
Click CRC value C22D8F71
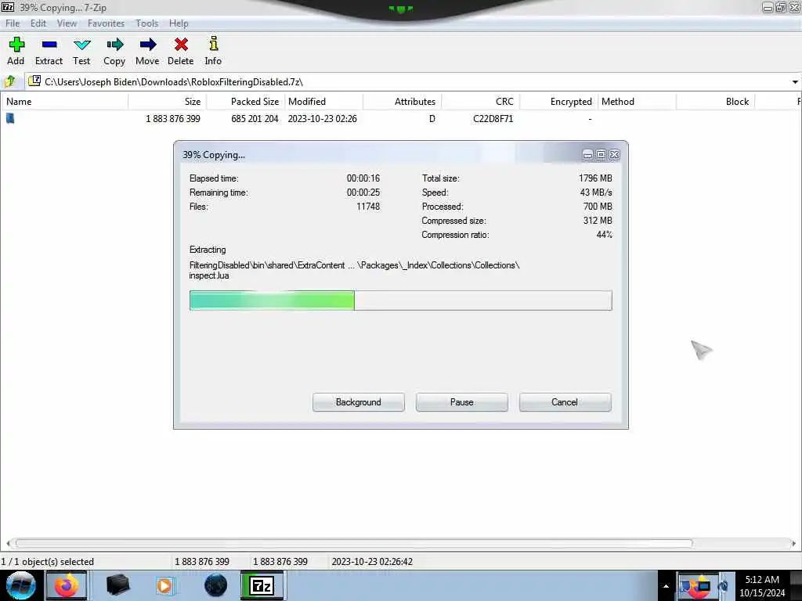(493, 119)
